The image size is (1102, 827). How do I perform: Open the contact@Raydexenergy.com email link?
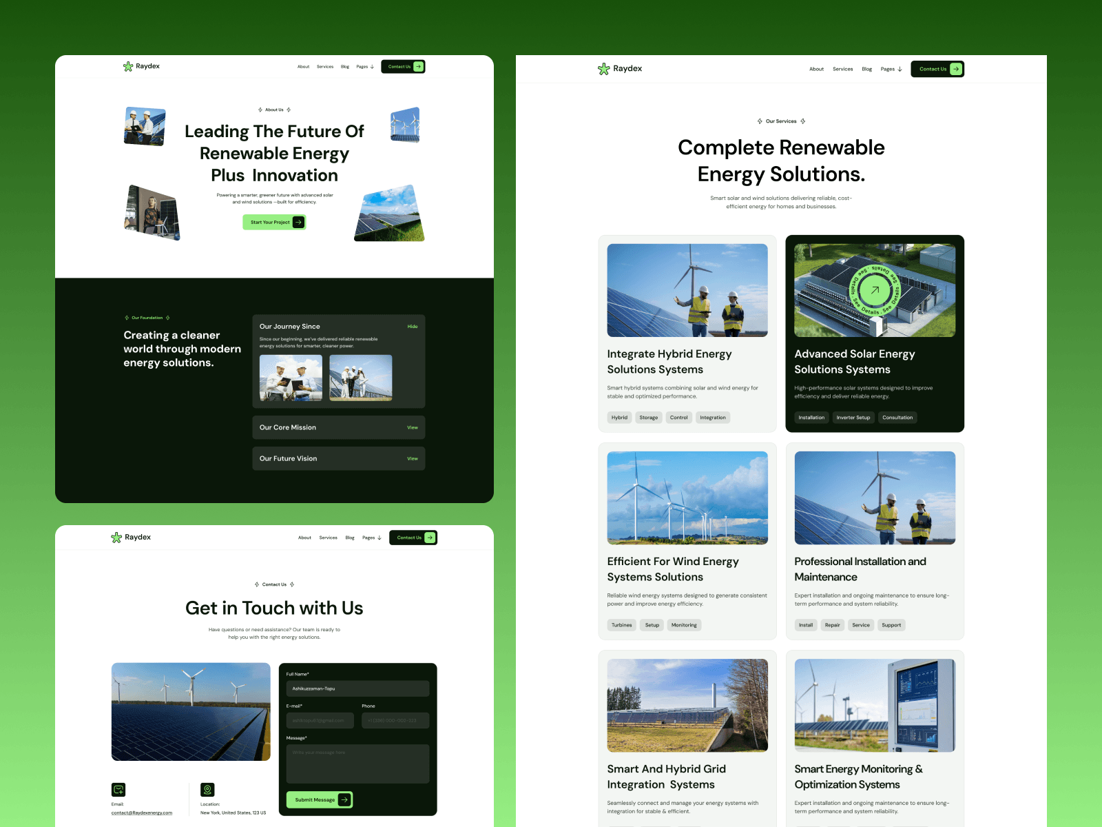point(142,813)
